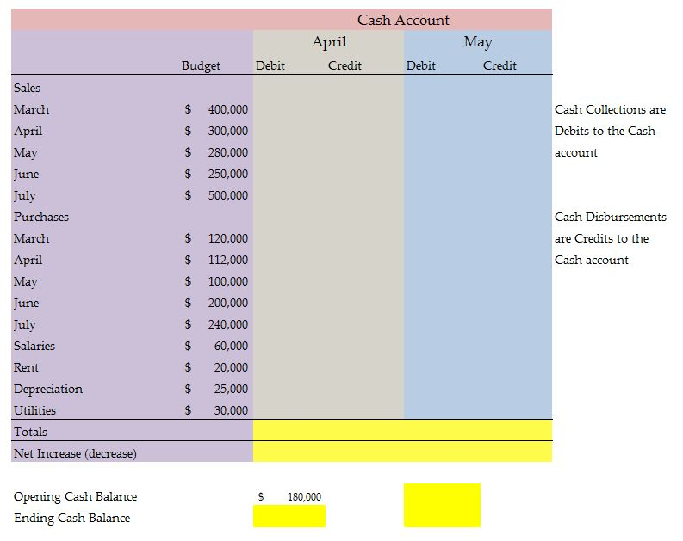Click the yellow May balance cell

click(442, 506)
